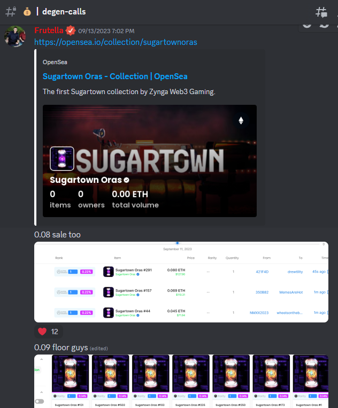Open the Sugartown Oras #250 NFT thumbnail
Screen dimensions: 338x408
click(231, 373)
